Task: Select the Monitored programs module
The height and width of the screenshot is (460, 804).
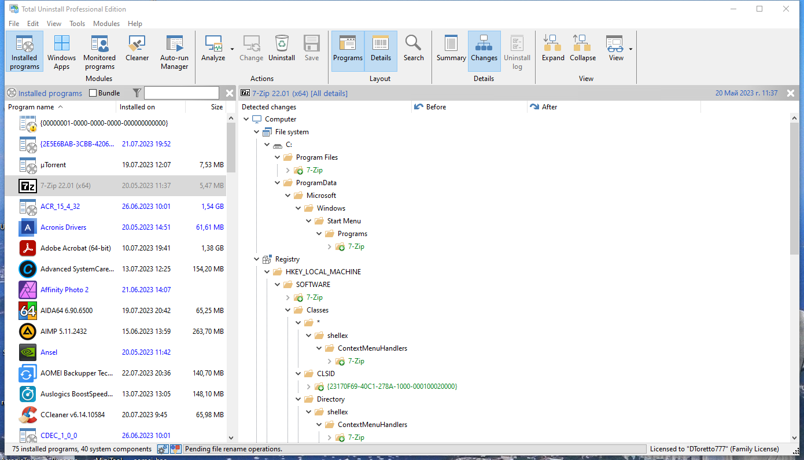Action: click(x=99, y=52)
